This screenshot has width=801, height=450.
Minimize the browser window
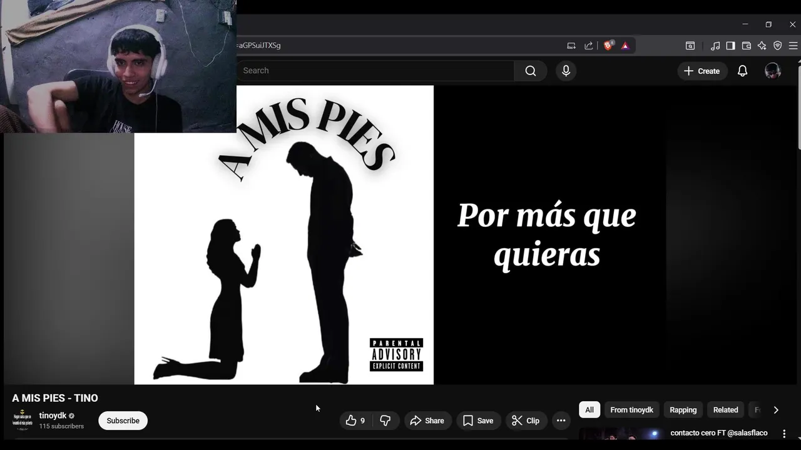click(745, 24)
